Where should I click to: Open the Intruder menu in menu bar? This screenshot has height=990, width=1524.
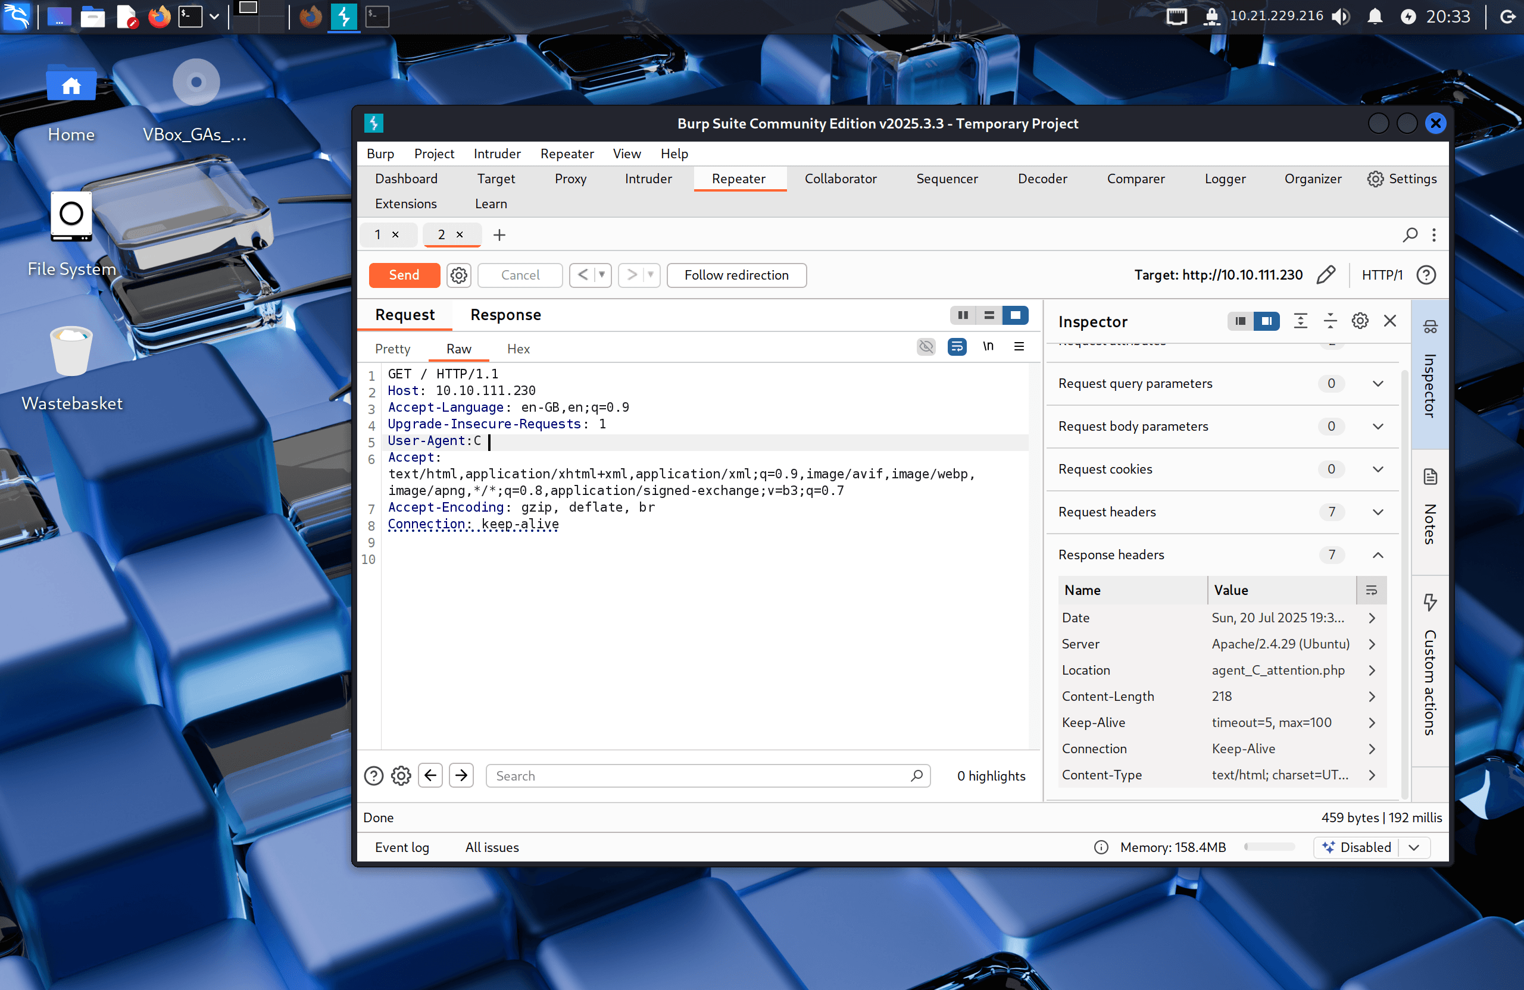tap(497, 153)
